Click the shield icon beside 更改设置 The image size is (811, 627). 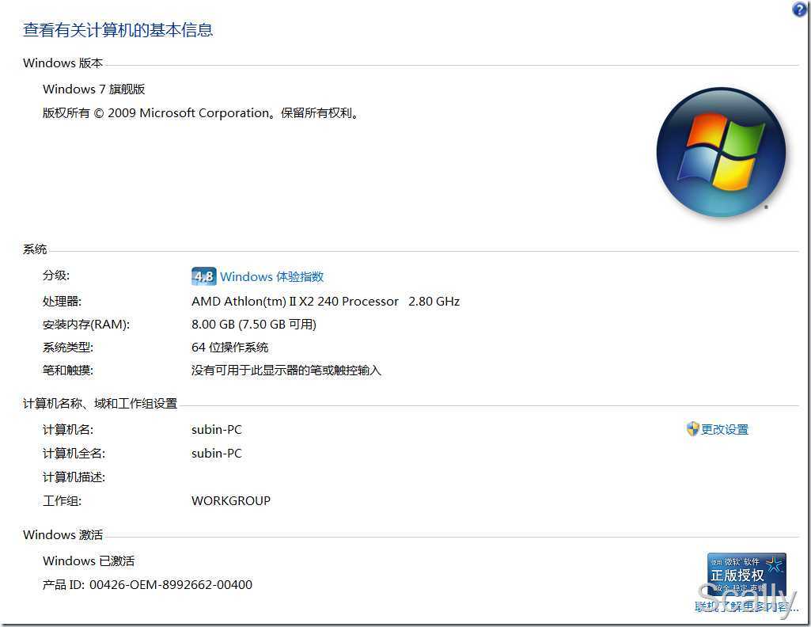coord(692,429)
